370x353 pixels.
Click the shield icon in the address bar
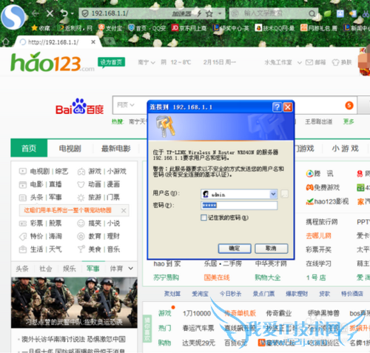coord(85,13)
